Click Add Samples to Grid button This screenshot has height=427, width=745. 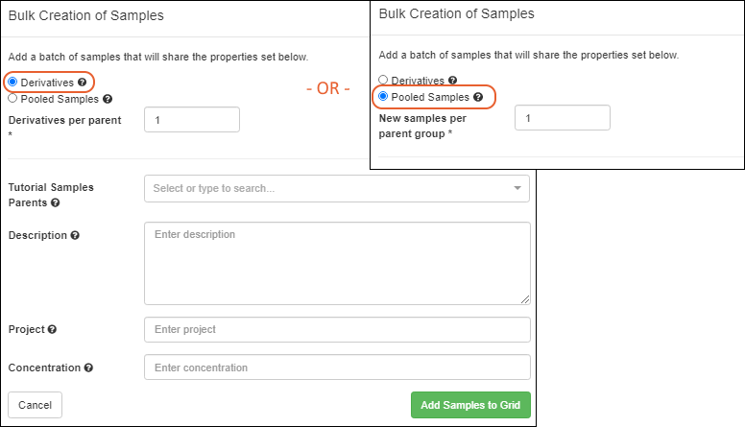[x=469, y=405]
